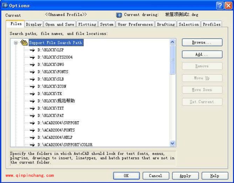This screenshot has width=234, height=183.
Task: Click the scrollbar down arrow in path list
Action: [172, 143]
